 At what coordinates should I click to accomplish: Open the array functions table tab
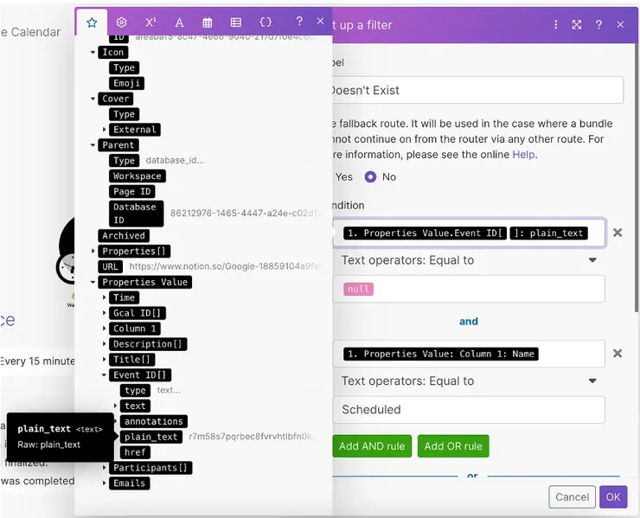(x=236, y=22)
